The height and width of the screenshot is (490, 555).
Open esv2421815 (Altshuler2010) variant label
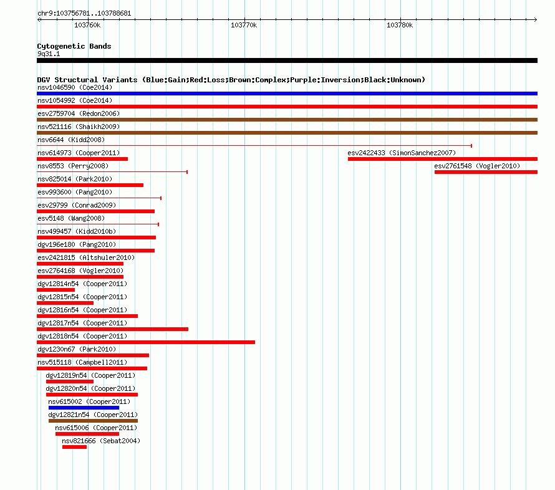(86, 257)
